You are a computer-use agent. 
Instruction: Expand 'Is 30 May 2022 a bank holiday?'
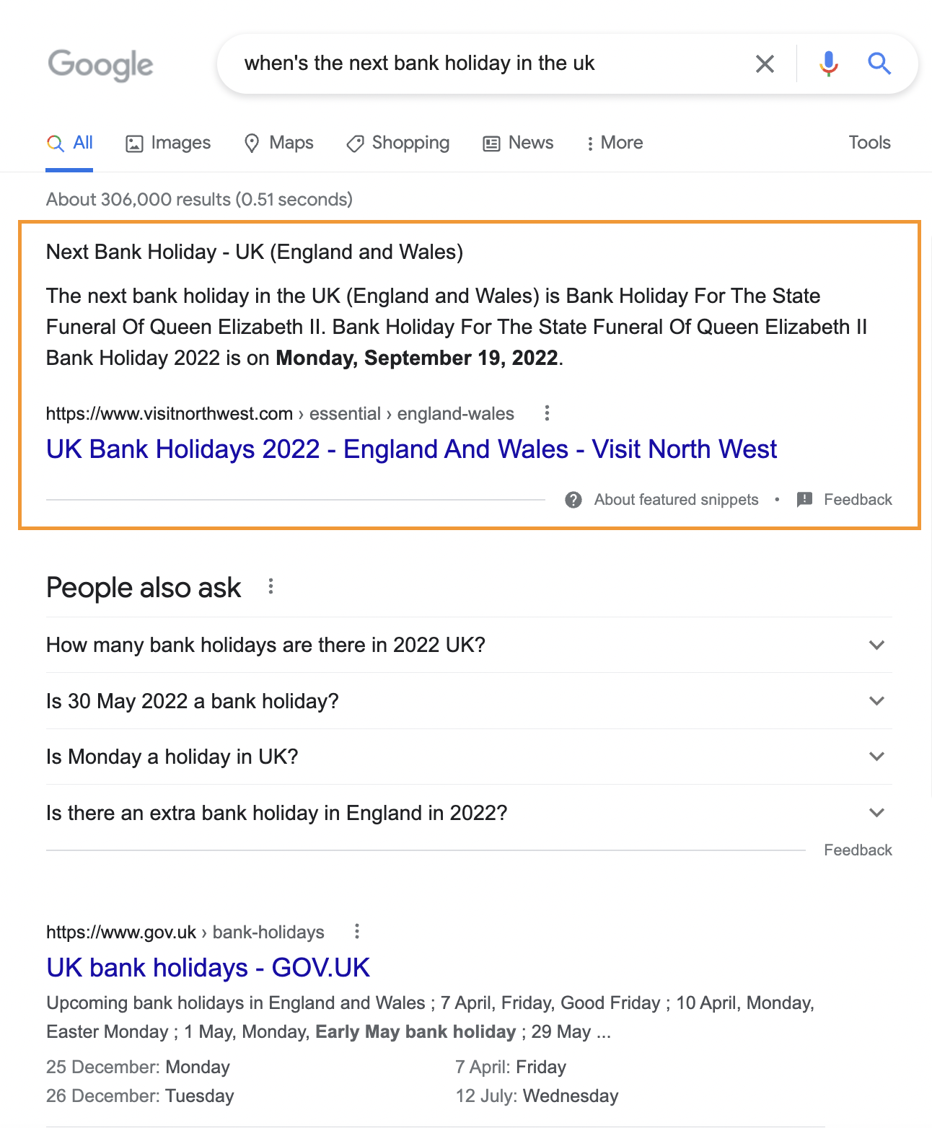[x=876, y=700]
